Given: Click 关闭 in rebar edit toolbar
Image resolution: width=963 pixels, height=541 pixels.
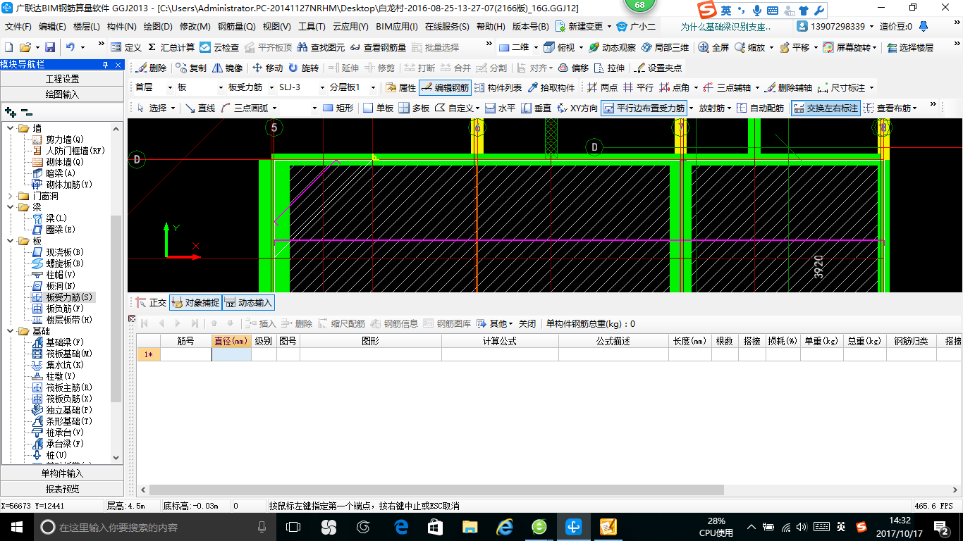Looking at the screenshot, I should pyautogui.click(x=527, y=323).
